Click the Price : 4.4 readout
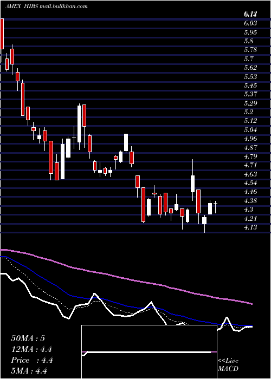The image size is (271, 379). (x=32, y=360)
